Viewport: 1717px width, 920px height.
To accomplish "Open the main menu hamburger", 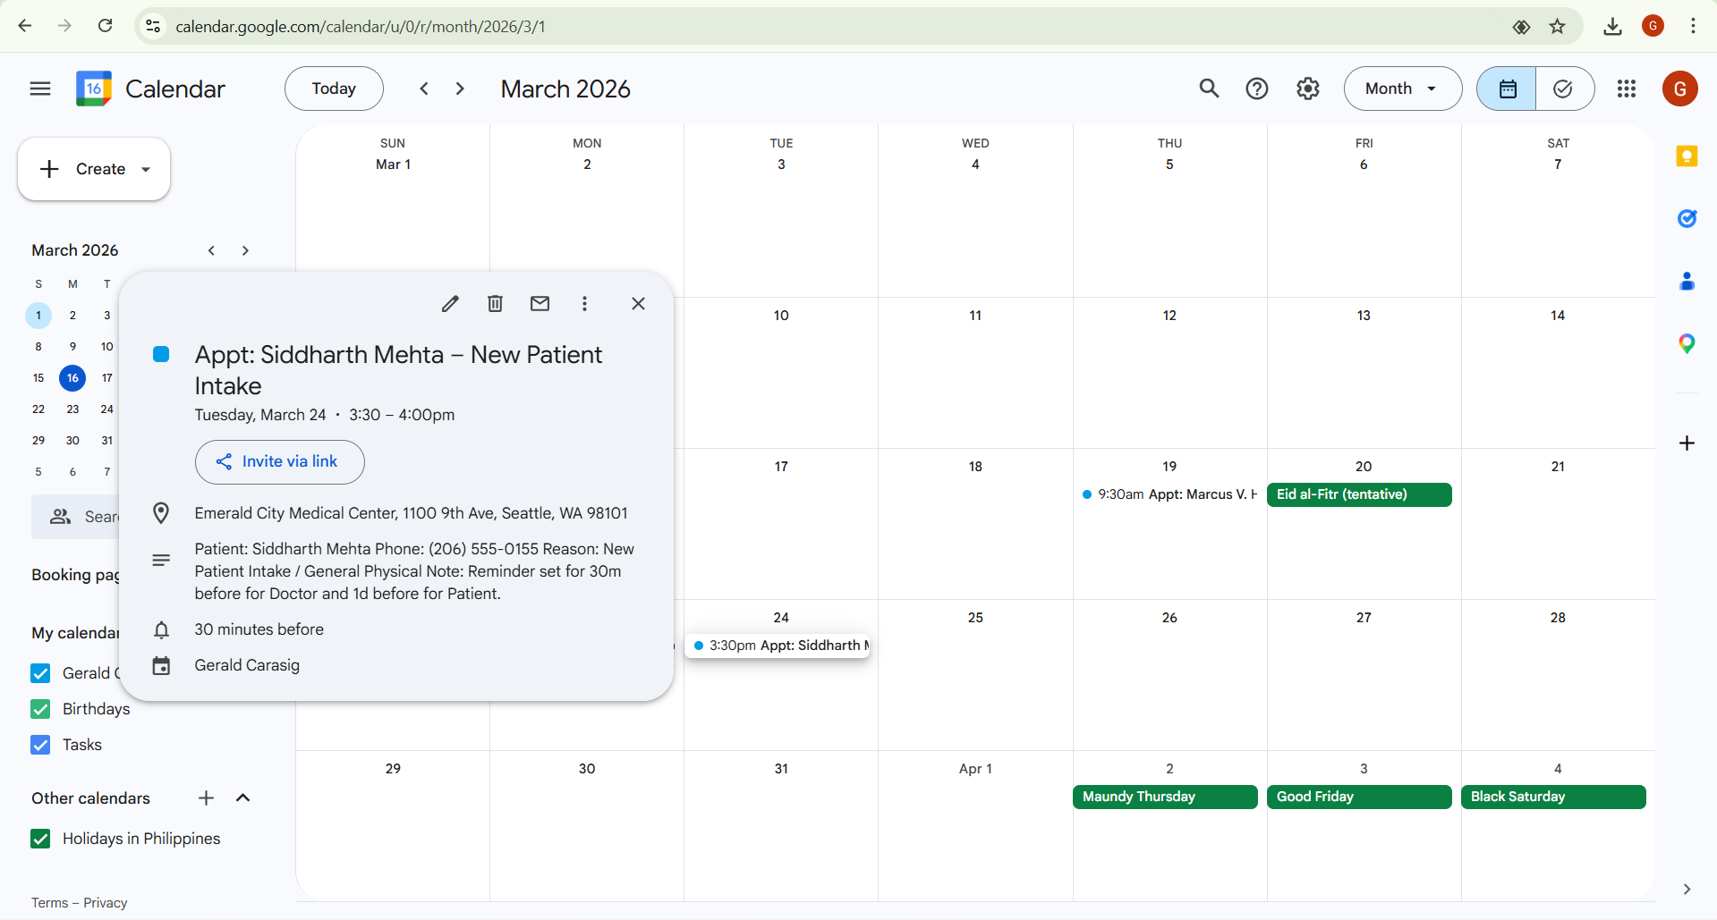I will [40, 89].
